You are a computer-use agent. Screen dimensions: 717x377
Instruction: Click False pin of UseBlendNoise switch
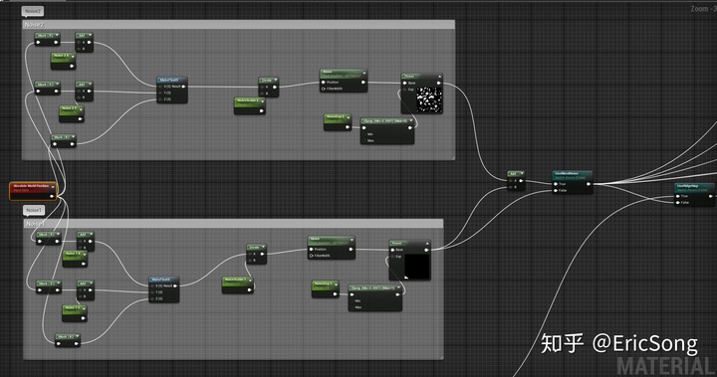[x=556, y=191]
